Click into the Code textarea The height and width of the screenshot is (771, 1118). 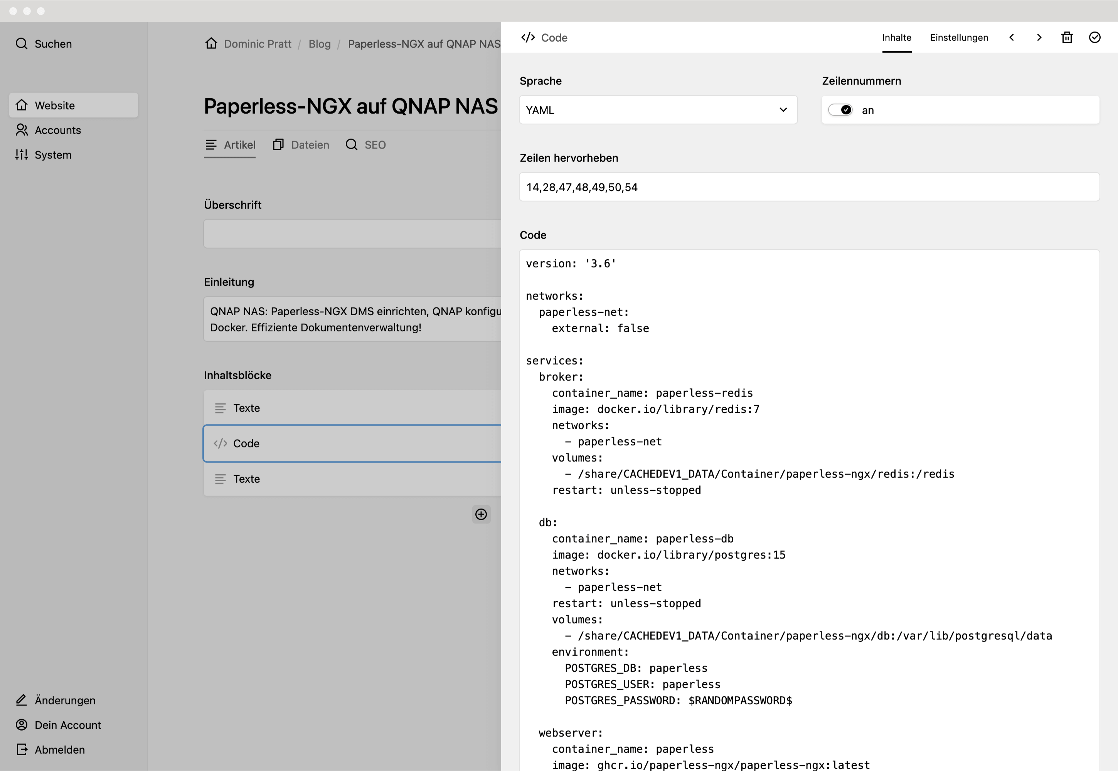(x=809, y=510)
